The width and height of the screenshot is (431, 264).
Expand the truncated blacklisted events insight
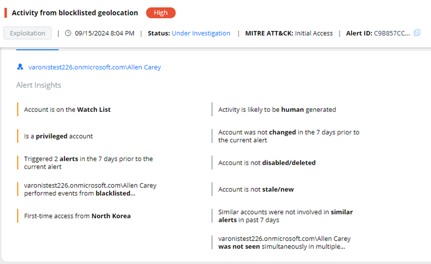tap(90, 189)
